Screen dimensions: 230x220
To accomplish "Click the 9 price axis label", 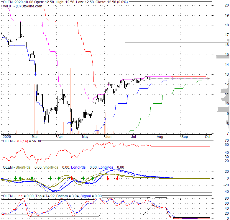I will [x=228, y=113].
